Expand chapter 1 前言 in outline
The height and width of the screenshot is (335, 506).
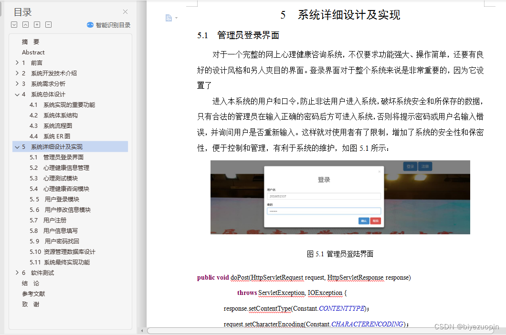17,63
